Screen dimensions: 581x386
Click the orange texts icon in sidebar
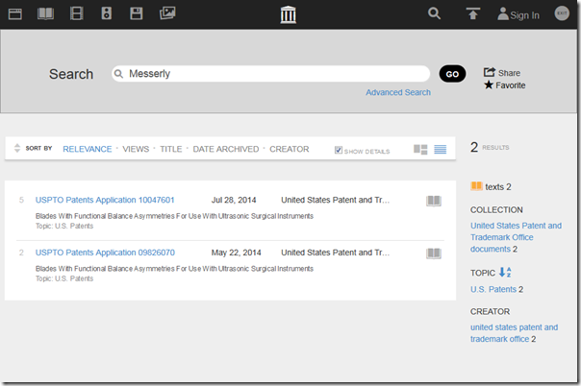click(476, 186)
